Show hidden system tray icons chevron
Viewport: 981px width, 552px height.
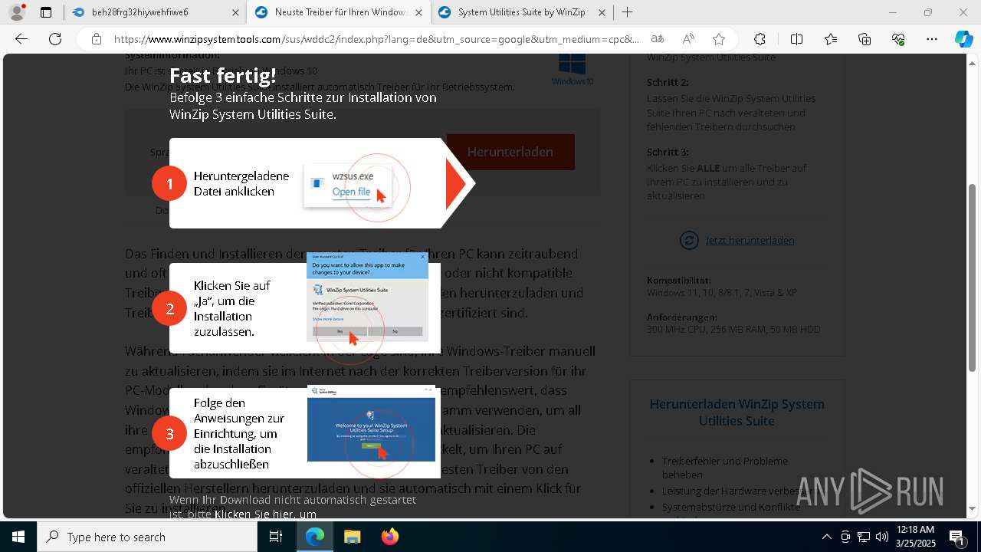point(826,537)
